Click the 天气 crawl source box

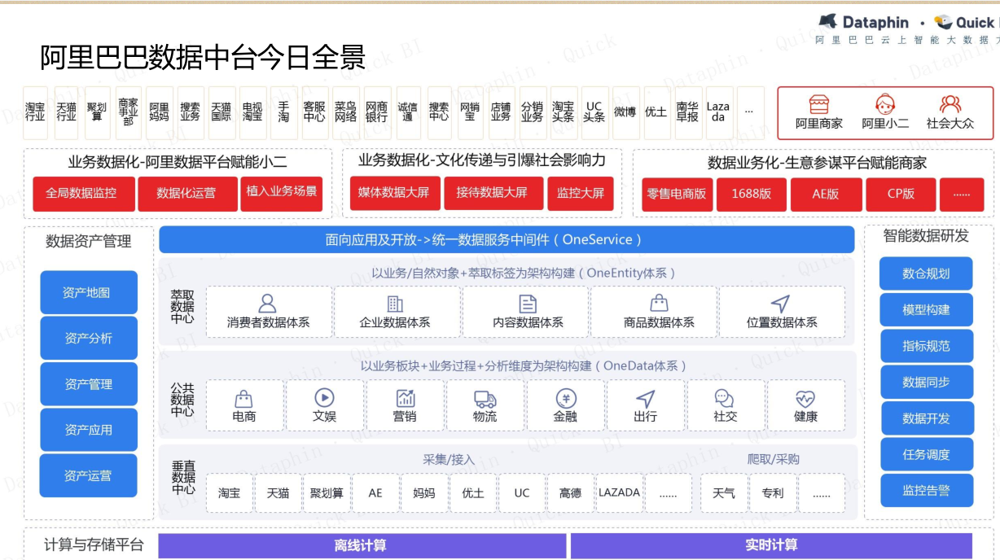coord(724,493)
